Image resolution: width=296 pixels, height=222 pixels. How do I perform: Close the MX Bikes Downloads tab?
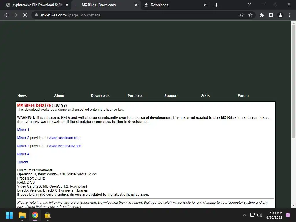tap(136, 5)
